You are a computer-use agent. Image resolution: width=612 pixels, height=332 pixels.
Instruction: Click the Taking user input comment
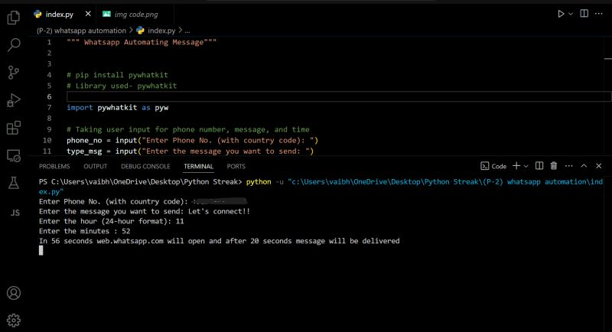(x=188, y=129)
